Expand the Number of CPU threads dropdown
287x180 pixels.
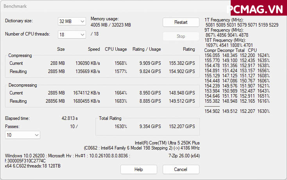[72, 34]
